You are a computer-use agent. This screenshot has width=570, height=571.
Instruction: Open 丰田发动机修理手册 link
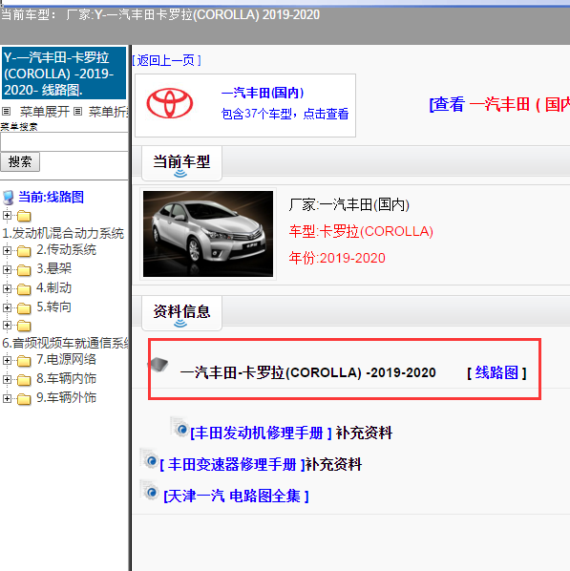(x=261, y=433)
